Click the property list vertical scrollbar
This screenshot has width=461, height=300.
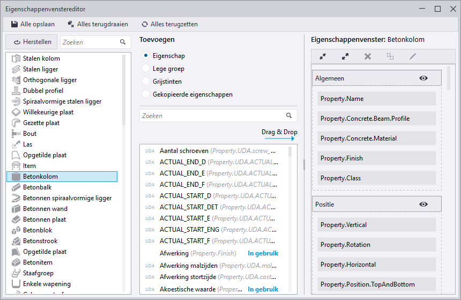[291, 151]
